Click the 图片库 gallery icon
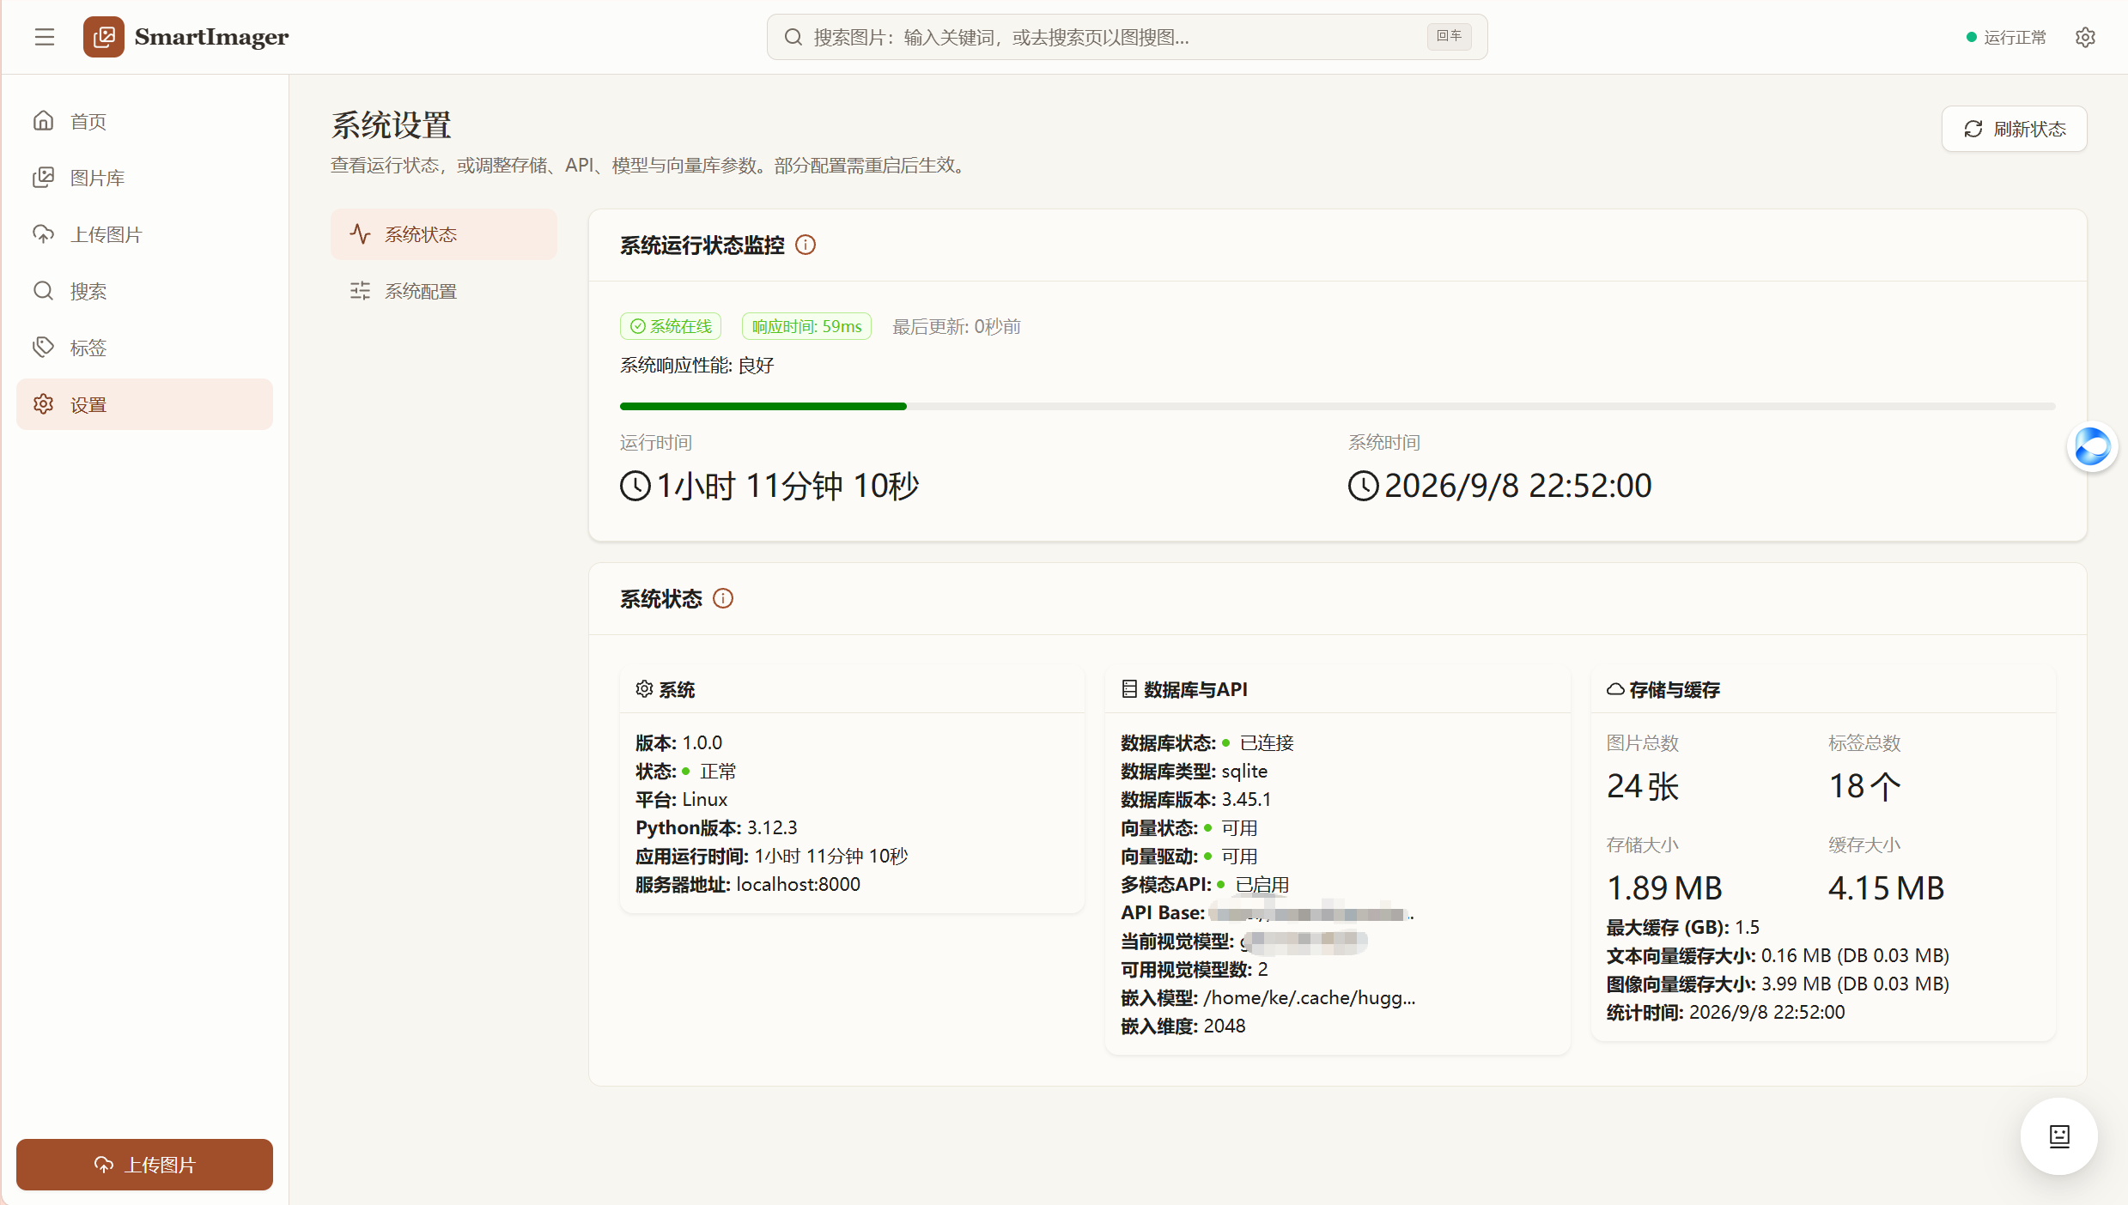The width and height of the screenshot is (2128, 1205). tap(44, 177)
